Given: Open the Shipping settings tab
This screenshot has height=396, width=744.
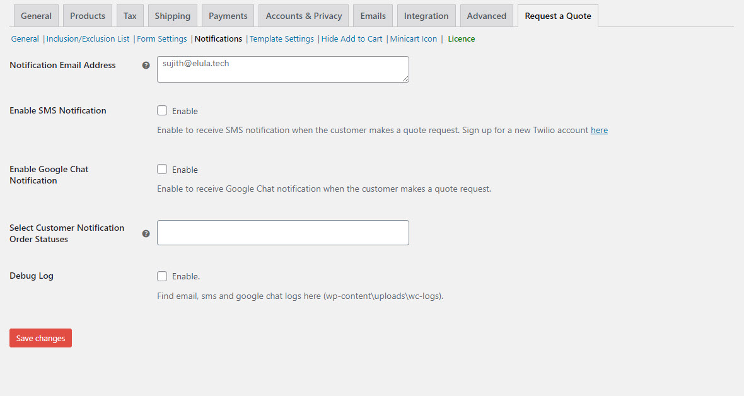Looking at the screenshot, I should [172, 16].
